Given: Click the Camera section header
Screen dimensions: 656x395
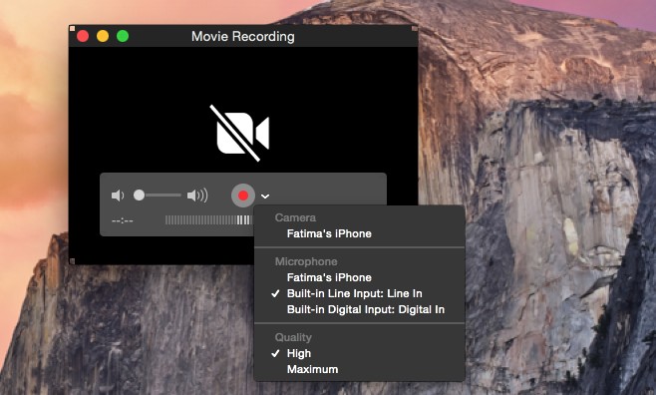Looking at the screenshot, I should tap(295, 217).
